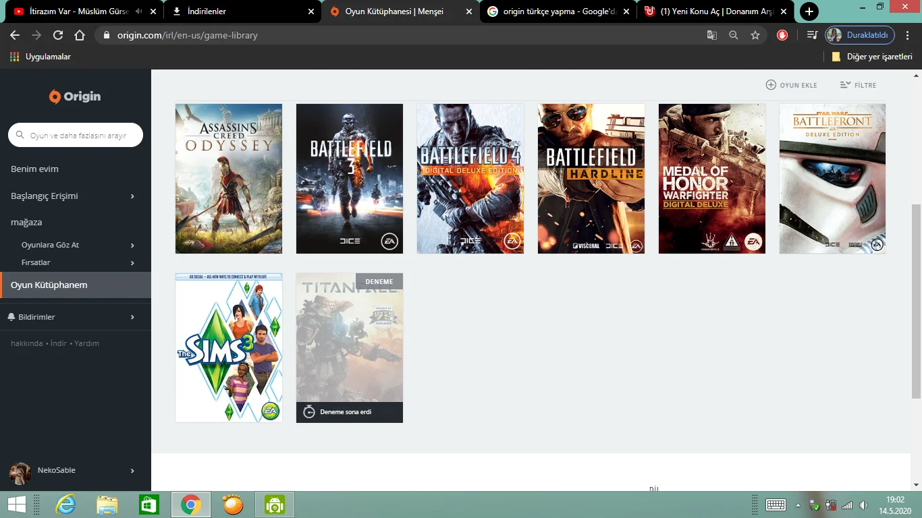Click the network signal icon in the tray

[x=847, y=505]
